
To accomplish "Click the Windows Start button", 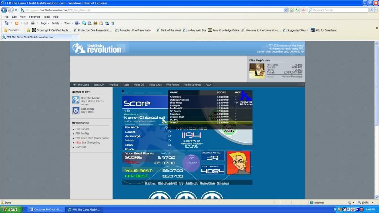I will point(11,209).
